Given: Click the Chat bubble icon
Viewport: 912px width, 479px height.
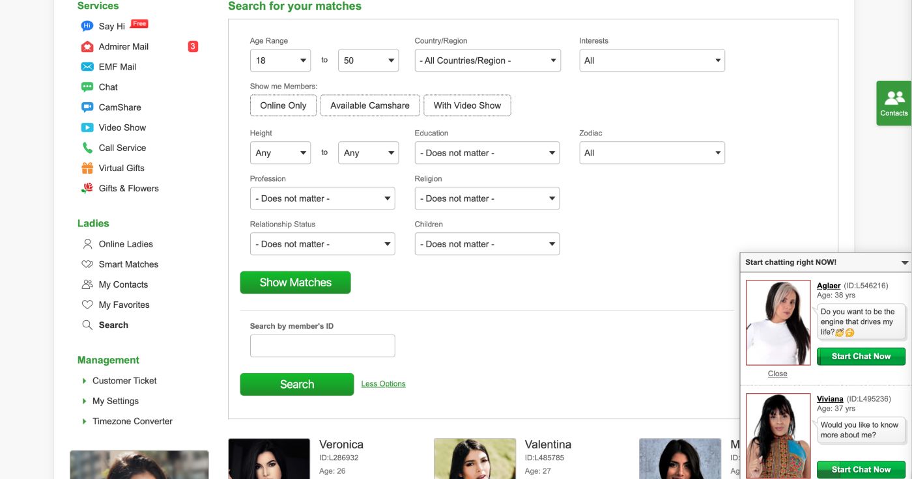Looking at the screenshot, I should click(87, 87).
